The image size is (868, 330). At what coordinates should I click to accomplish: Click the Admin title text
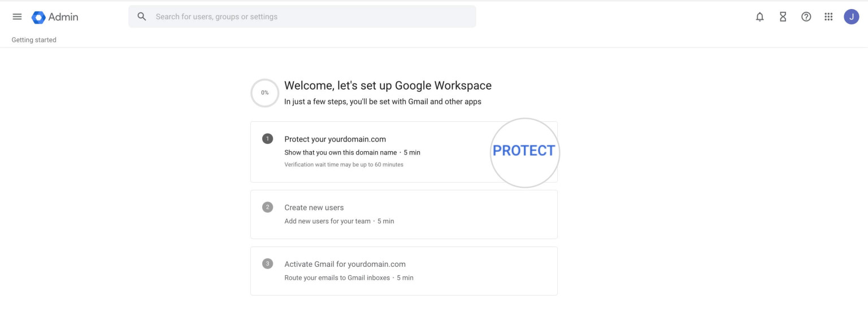coord(63,17)
